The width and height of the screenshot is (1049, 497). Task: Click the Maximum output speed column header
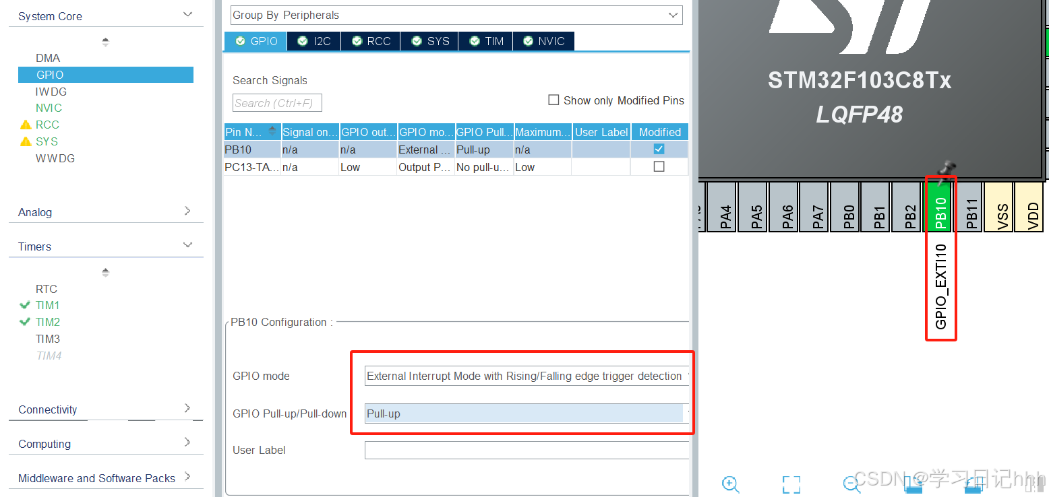coord(543,132)
